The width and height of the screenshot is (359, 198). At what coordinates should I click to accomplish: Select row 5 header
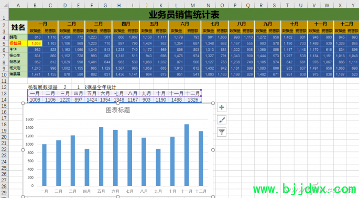[x=4, y=43]
